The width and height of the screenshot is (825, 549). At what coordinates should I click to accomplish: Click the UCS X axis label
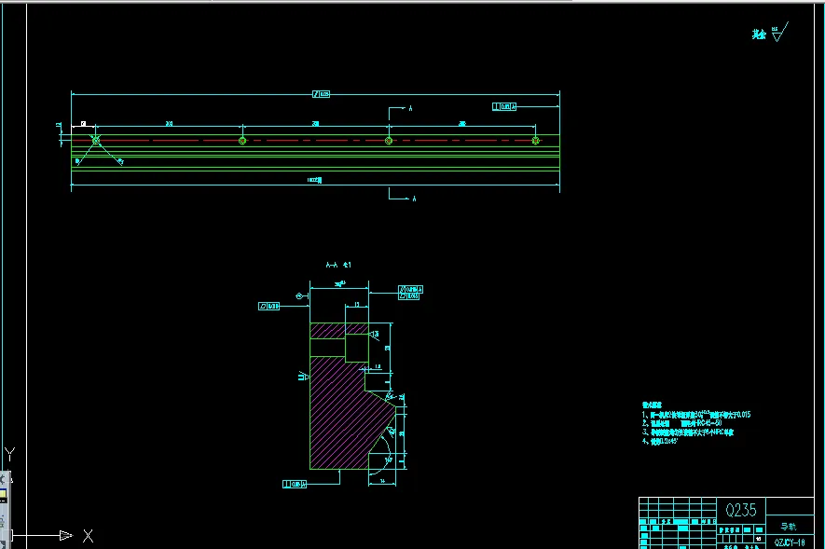pyautogui.click(x=88, y=536)
